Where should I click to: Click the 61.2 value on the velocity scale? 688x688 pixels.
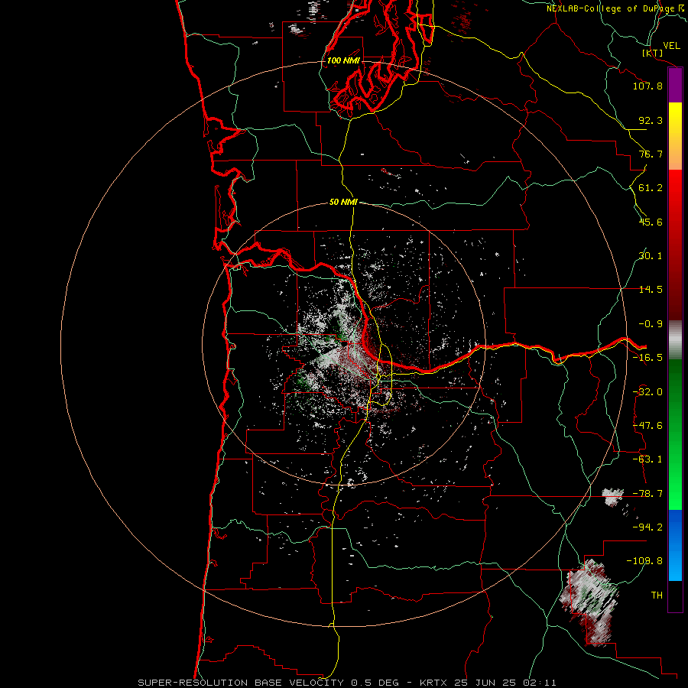[651, 188]
